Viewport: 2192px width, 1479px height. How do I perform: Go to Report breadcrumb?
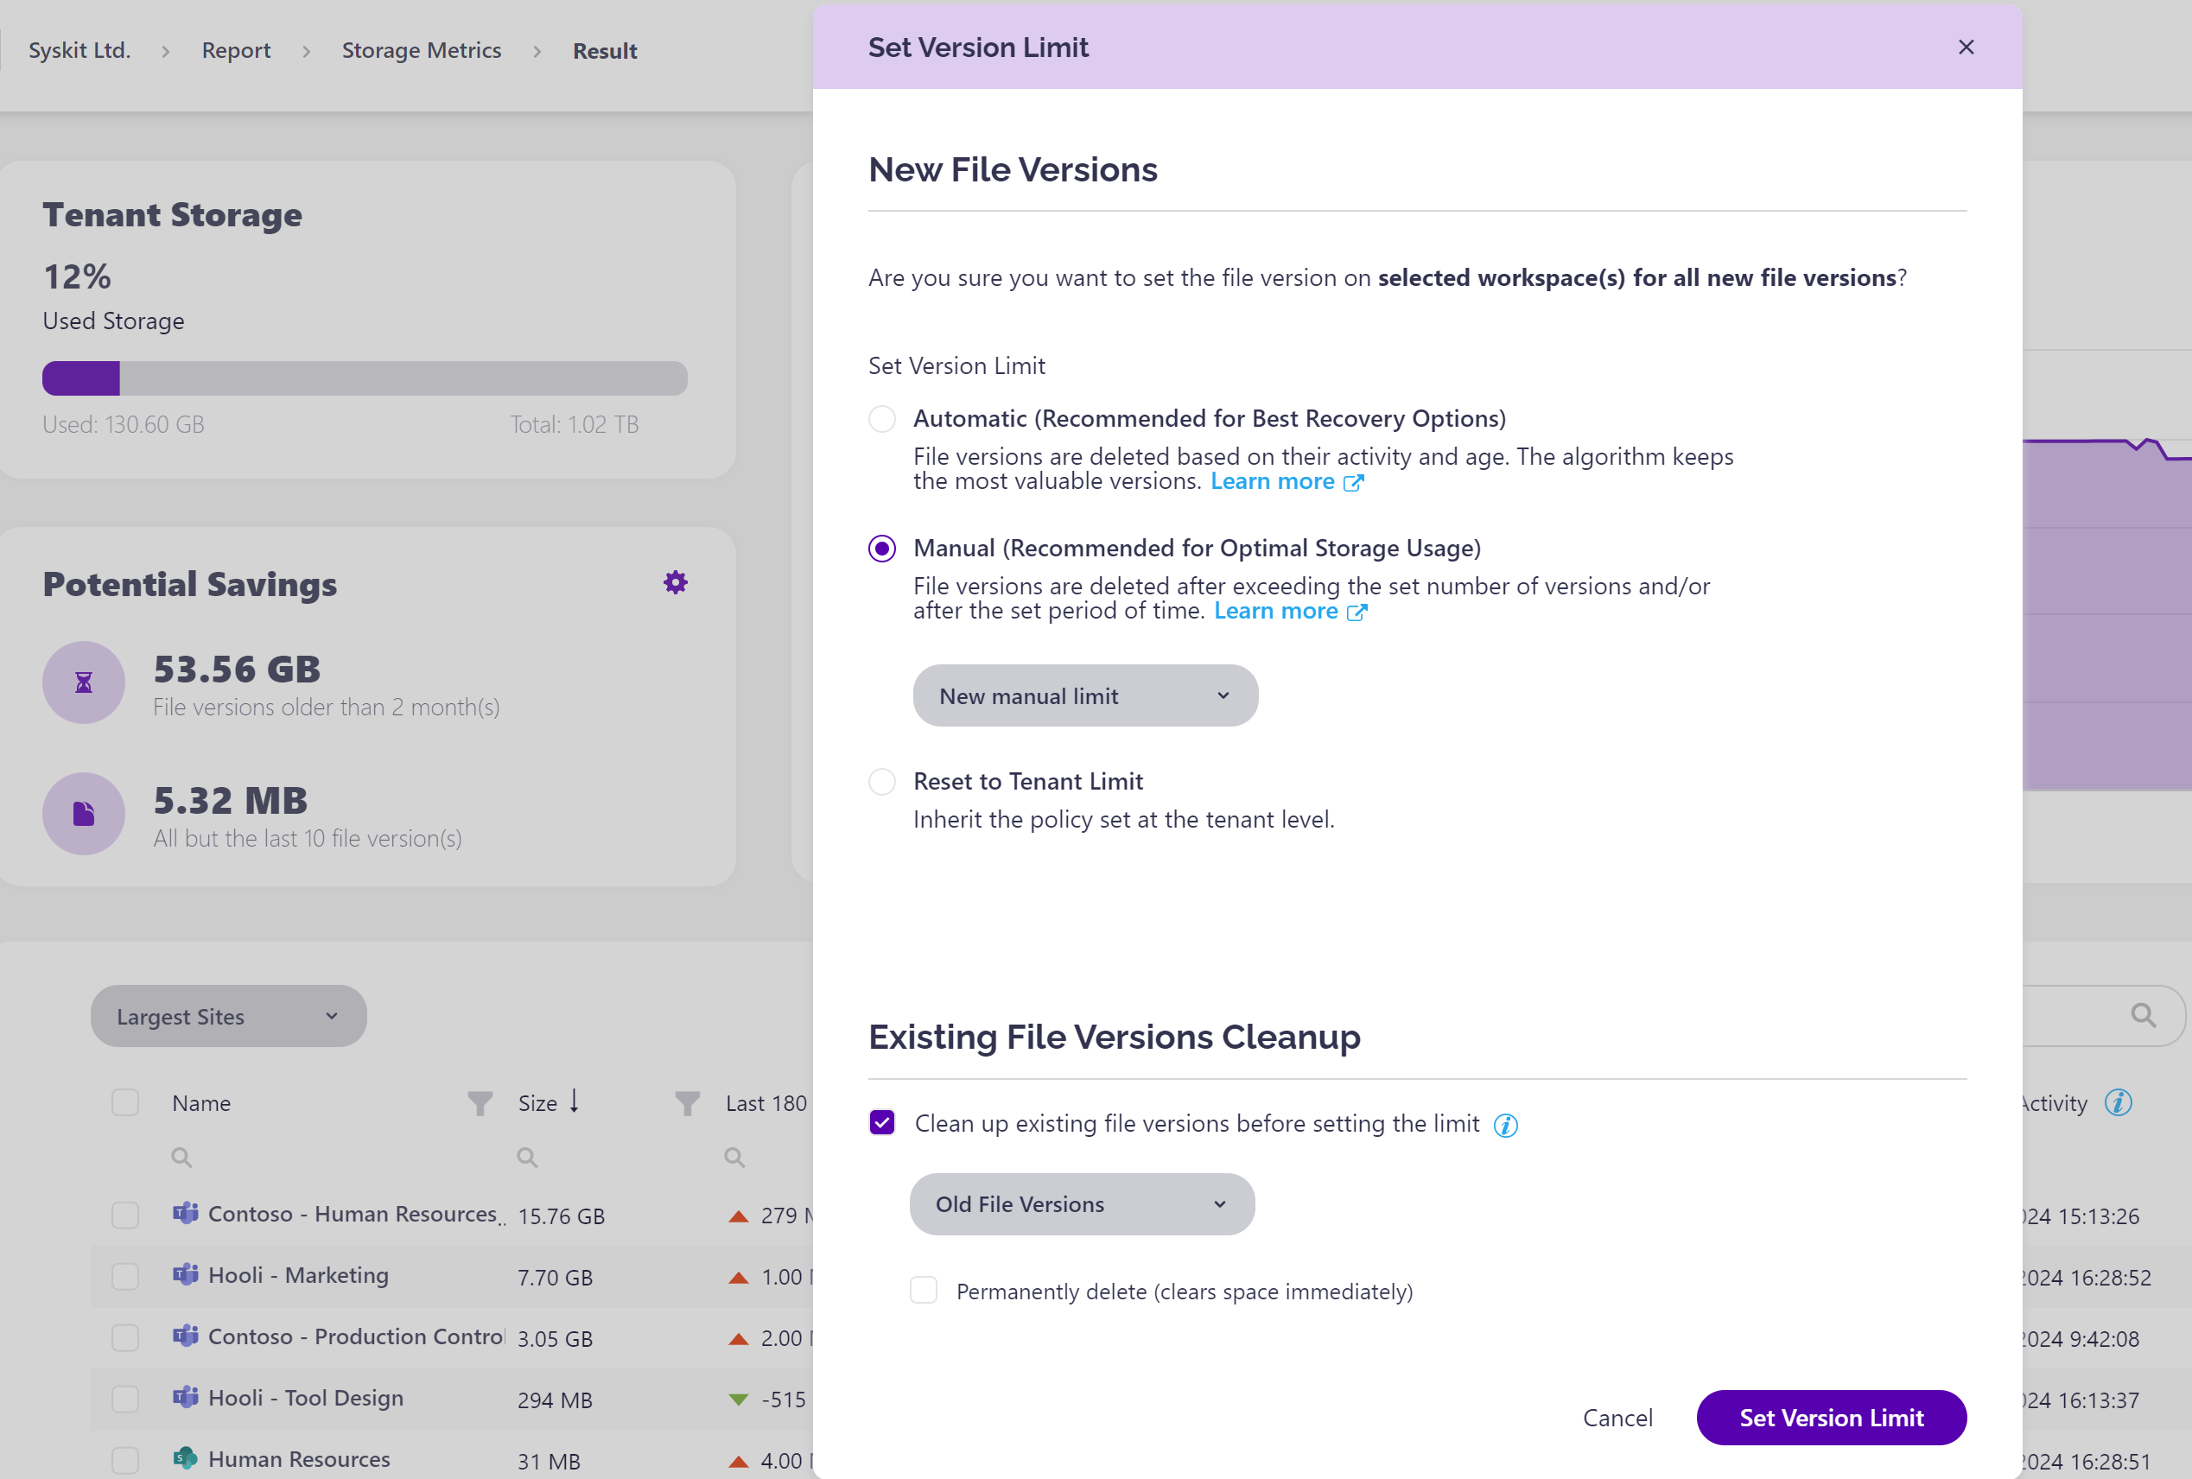[x=236, y=50]
